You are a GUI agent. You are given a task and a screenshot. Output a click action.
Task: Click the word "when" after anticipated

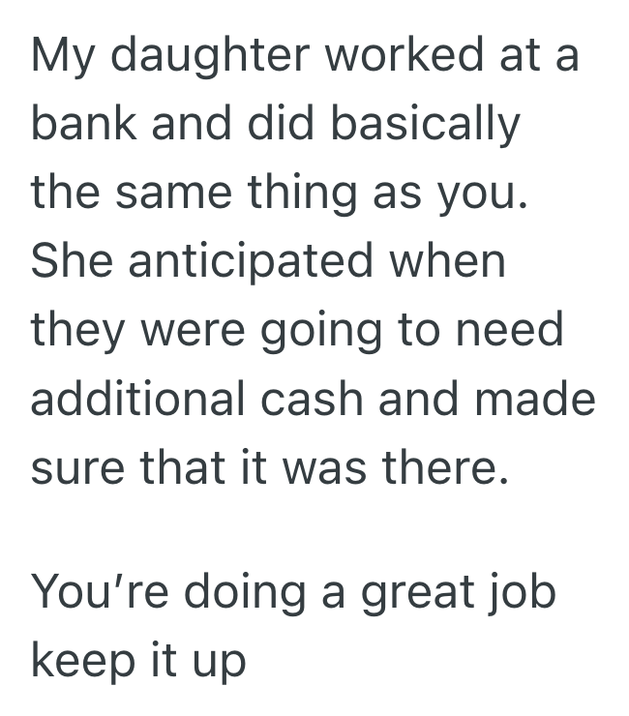449,261
